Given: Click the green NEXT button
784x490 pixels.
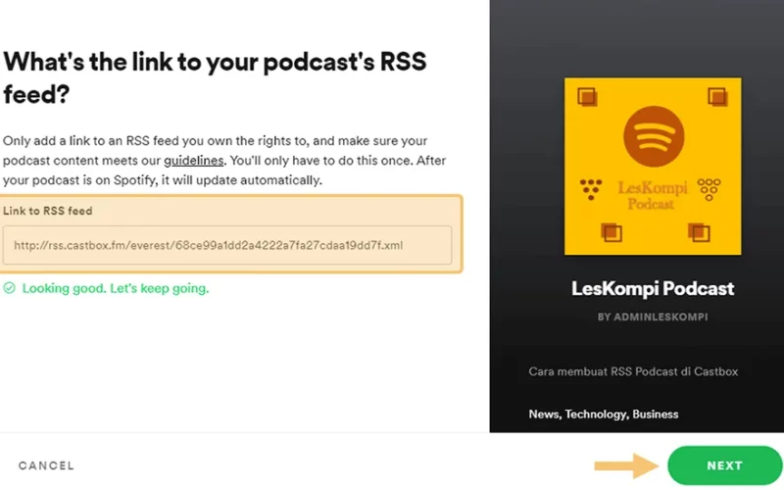Looking at the screenshot, I should pyautogui.click(x=724, y=465).
